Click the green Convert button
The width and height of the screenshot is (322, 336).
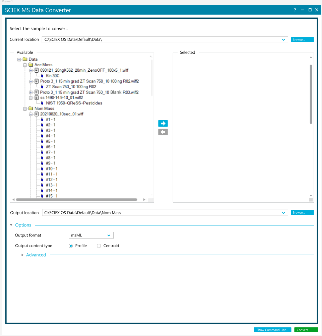pos(306,330)
